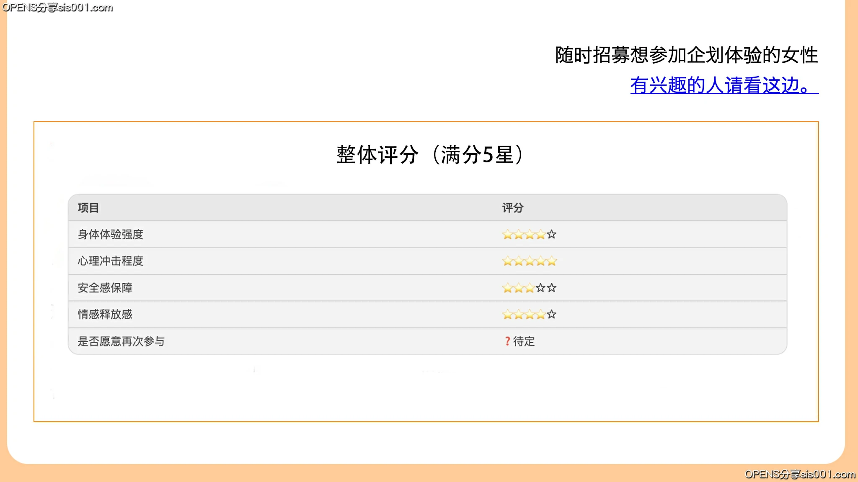Click the 随时招募想参加企划体验的女性 text
The image size is (858, 482).
click(687, 55)
